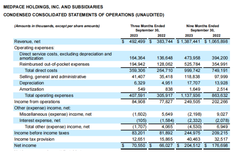This screenshot has height=154, width=236.
Task: Click the 'Revenue, net' row label
Action: [27, 41]
